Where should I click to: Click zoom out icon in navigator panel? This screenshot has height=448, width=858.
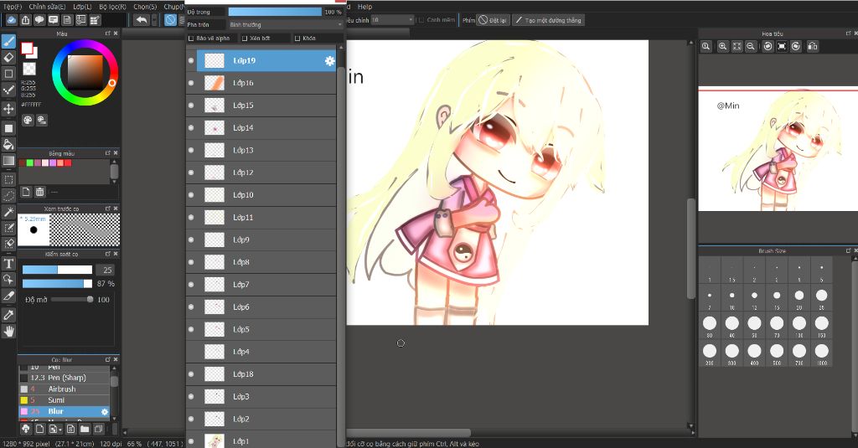click(751, 47)
